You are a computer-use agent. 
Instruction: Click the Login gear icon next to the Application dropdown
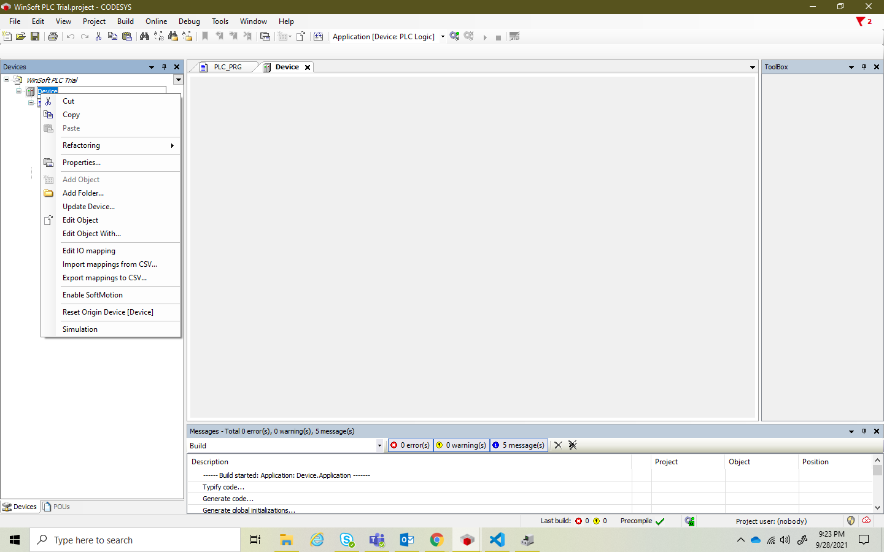(x=454, y=36)
